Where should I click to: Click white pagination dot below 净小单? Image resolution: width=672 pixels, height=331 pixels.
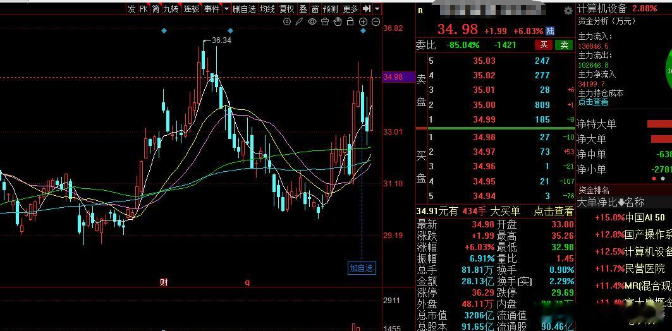pyautogui.click(x=663, y=178)
